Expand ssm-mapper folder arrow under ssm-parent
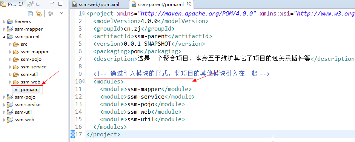 [x=10, y=52]
